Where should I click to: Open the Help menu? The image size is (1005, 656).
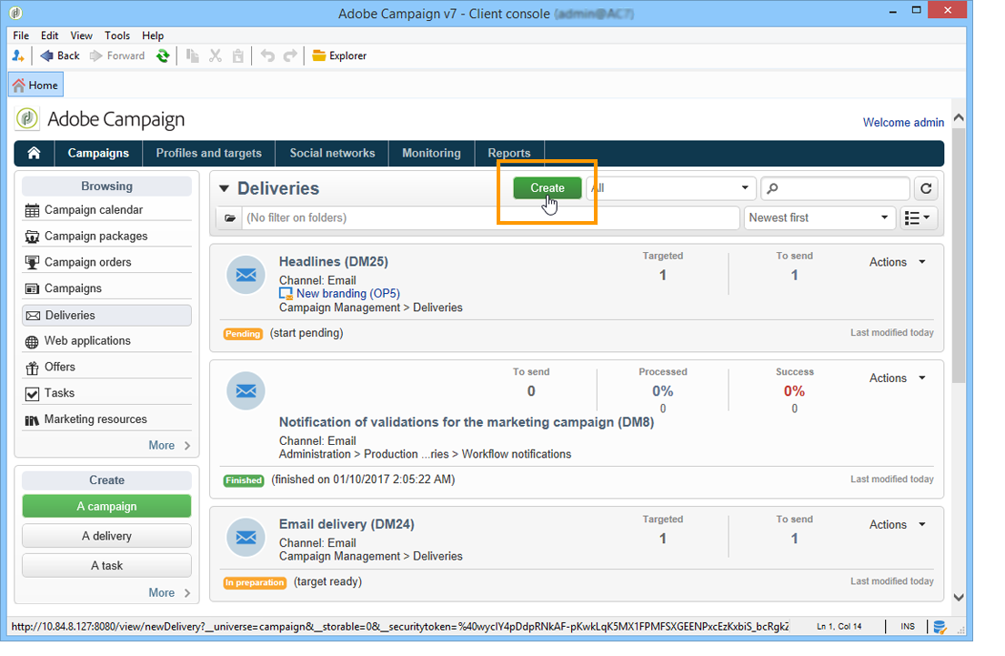[x=153, y=35]
